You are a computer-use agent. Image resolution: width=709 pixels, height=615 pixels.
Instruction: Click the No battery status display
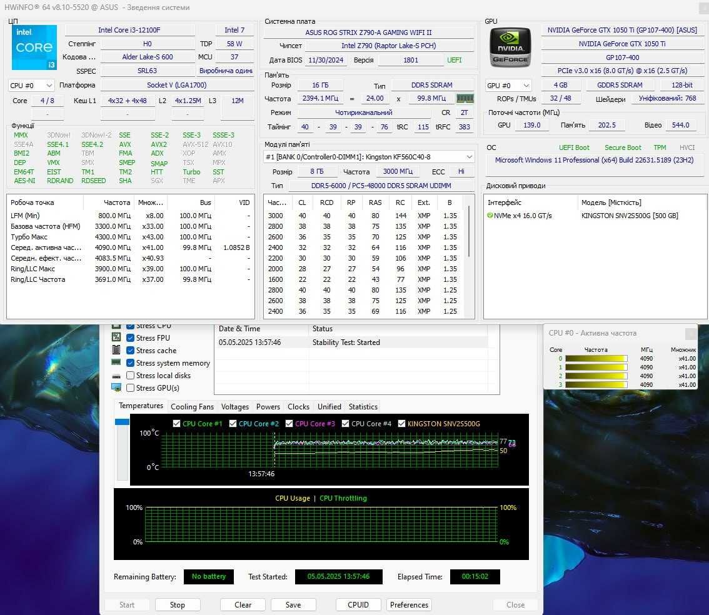point(208,577)
